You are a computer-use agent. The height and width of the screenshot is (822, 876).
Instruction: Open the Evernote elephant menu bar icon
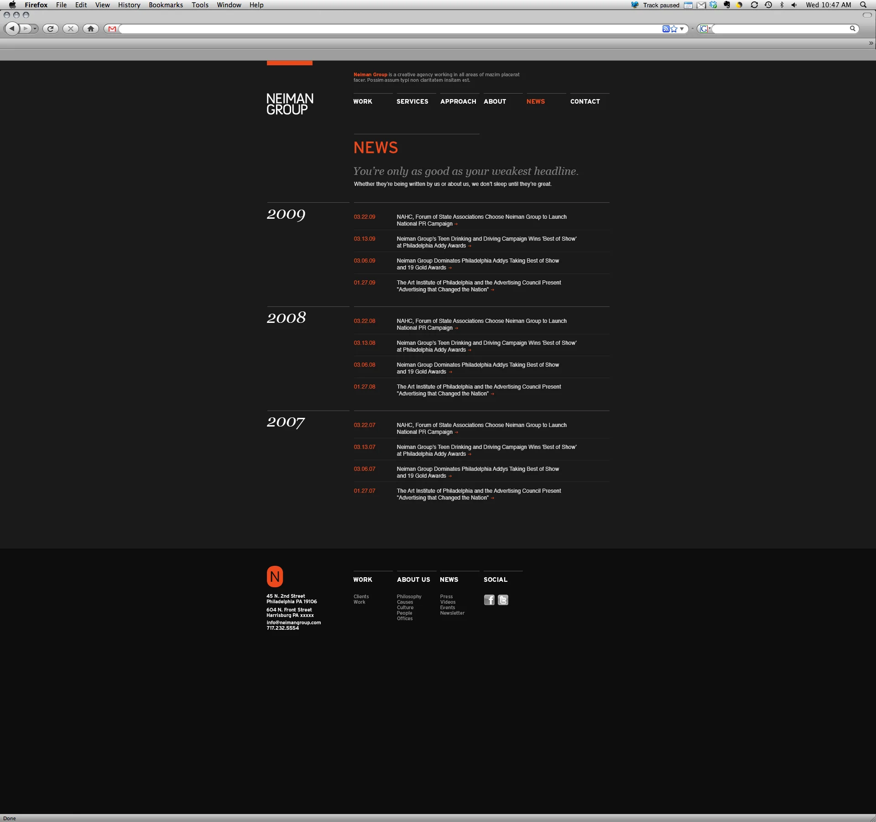tap(727, 5)
